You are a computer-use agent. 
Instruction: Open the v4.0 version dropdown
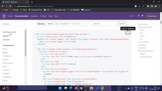click(x=132, y=16)
